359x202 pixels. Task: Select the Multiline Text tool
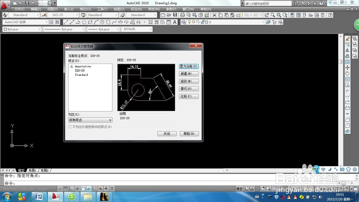(x=175, y=22)
